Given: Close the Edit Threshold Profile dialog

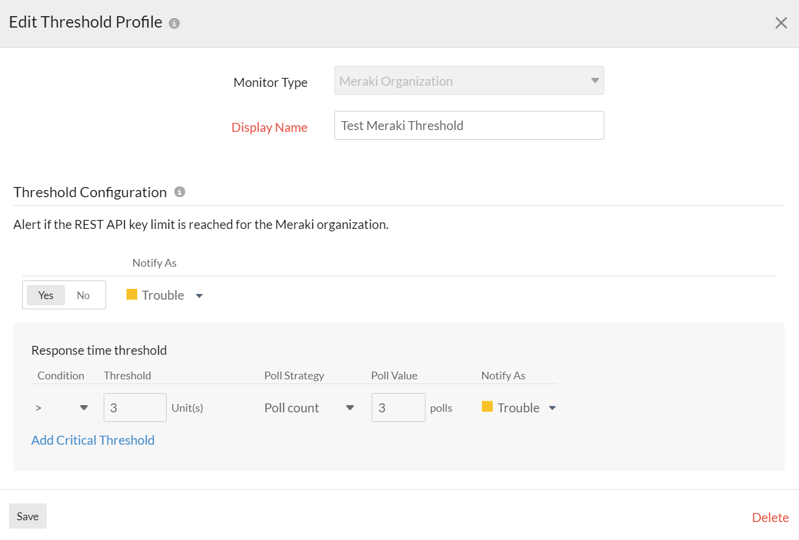Looking at the screenshot, I should coord(781,23).
